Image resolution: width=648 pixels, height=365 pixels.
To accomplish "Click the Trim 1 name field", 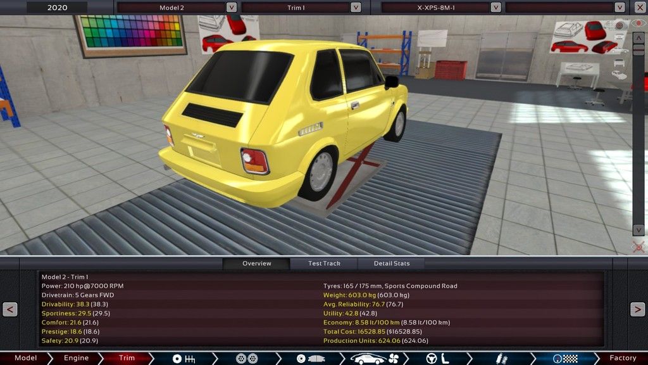I will pos(296,8).
